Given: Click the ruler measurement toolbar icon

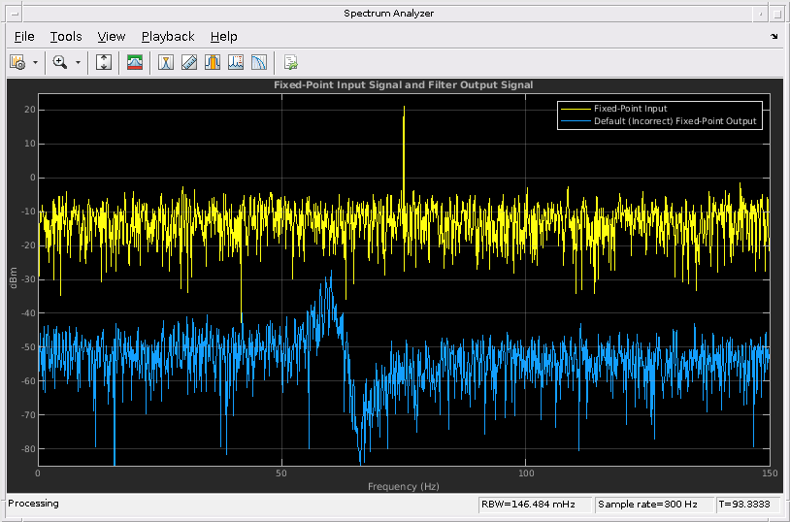Looking at the screenshot, I should [x=189, y=62].
